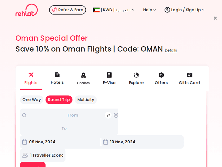Screen dimensions: 222x167
Task: Close the Oman offer banner
Action: pos(215,18)
